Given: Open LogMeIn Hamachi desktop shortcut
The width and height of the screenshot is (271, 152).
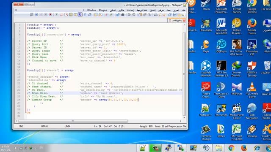Looking at the screenshot, I should pyautogui.click(x=206, y=69).
